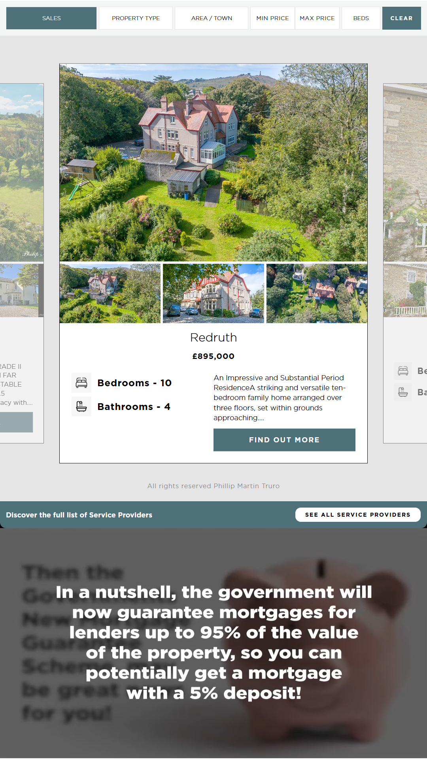Clear all search filters

coord(401,18)
